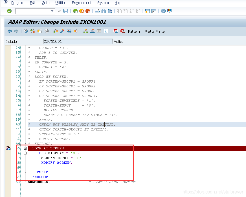Click commented line CHECK SCREEN-GROUP2 IS INITIAL
This screenshot has height=197, width=246.
click(x=74, y=129)
